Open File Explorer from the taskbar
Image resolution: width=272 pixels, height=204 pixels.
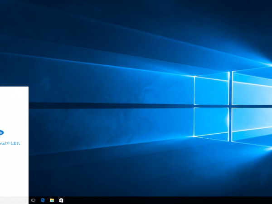pyautogui.click(x=52, y=200)
